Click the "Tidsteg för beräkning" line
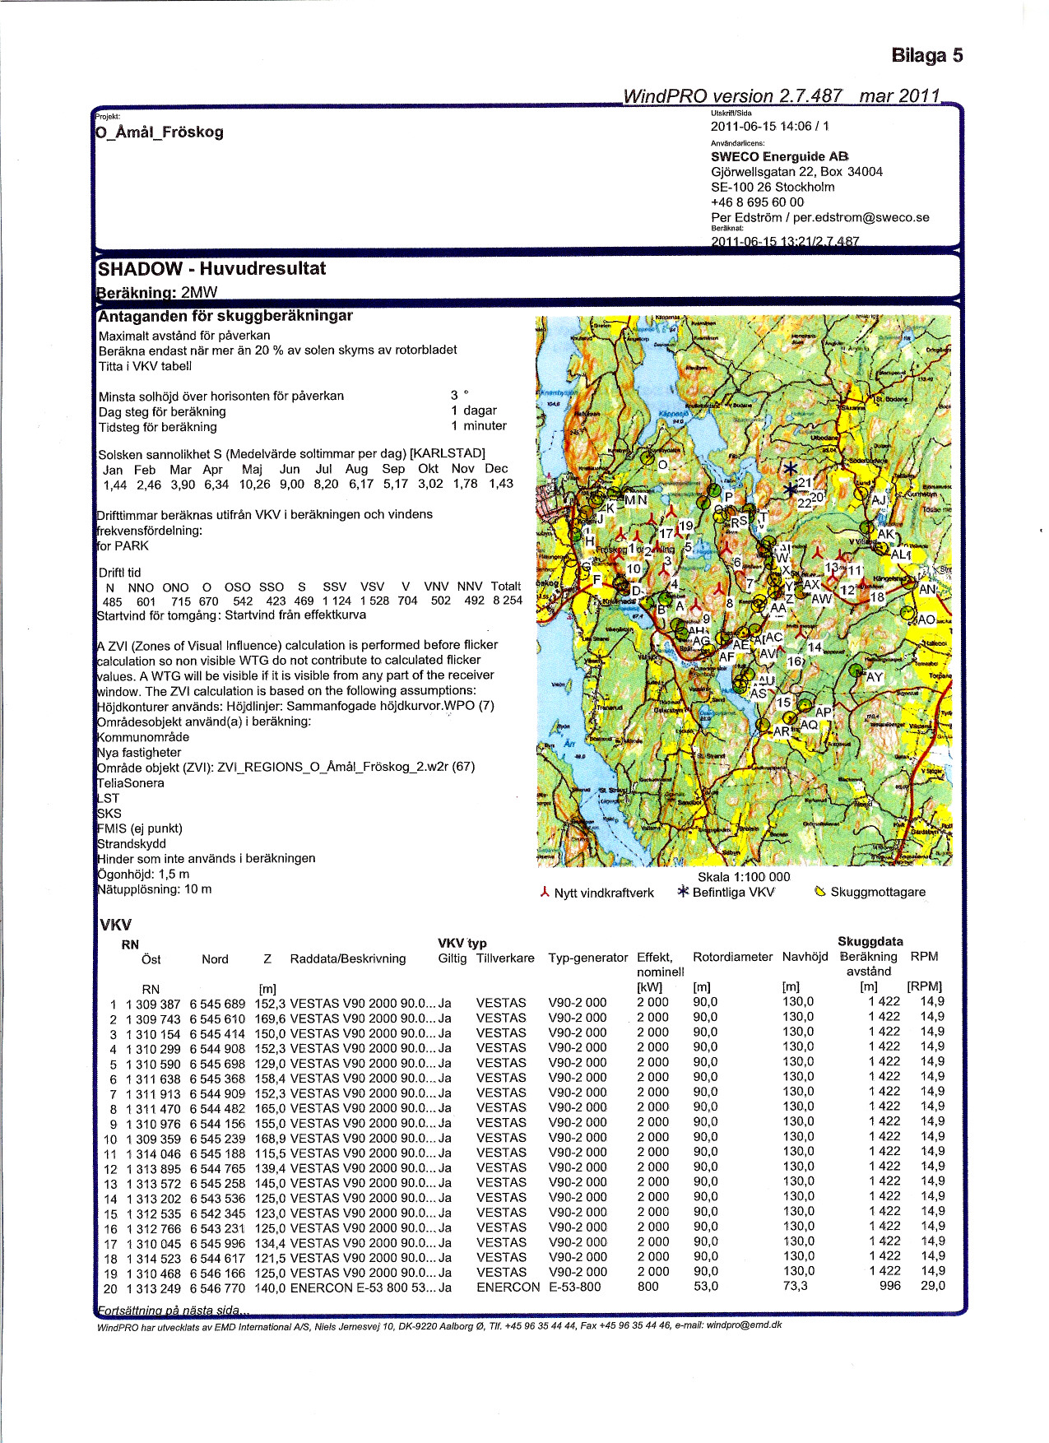The image size is (1049, 1443). point(158,427)
